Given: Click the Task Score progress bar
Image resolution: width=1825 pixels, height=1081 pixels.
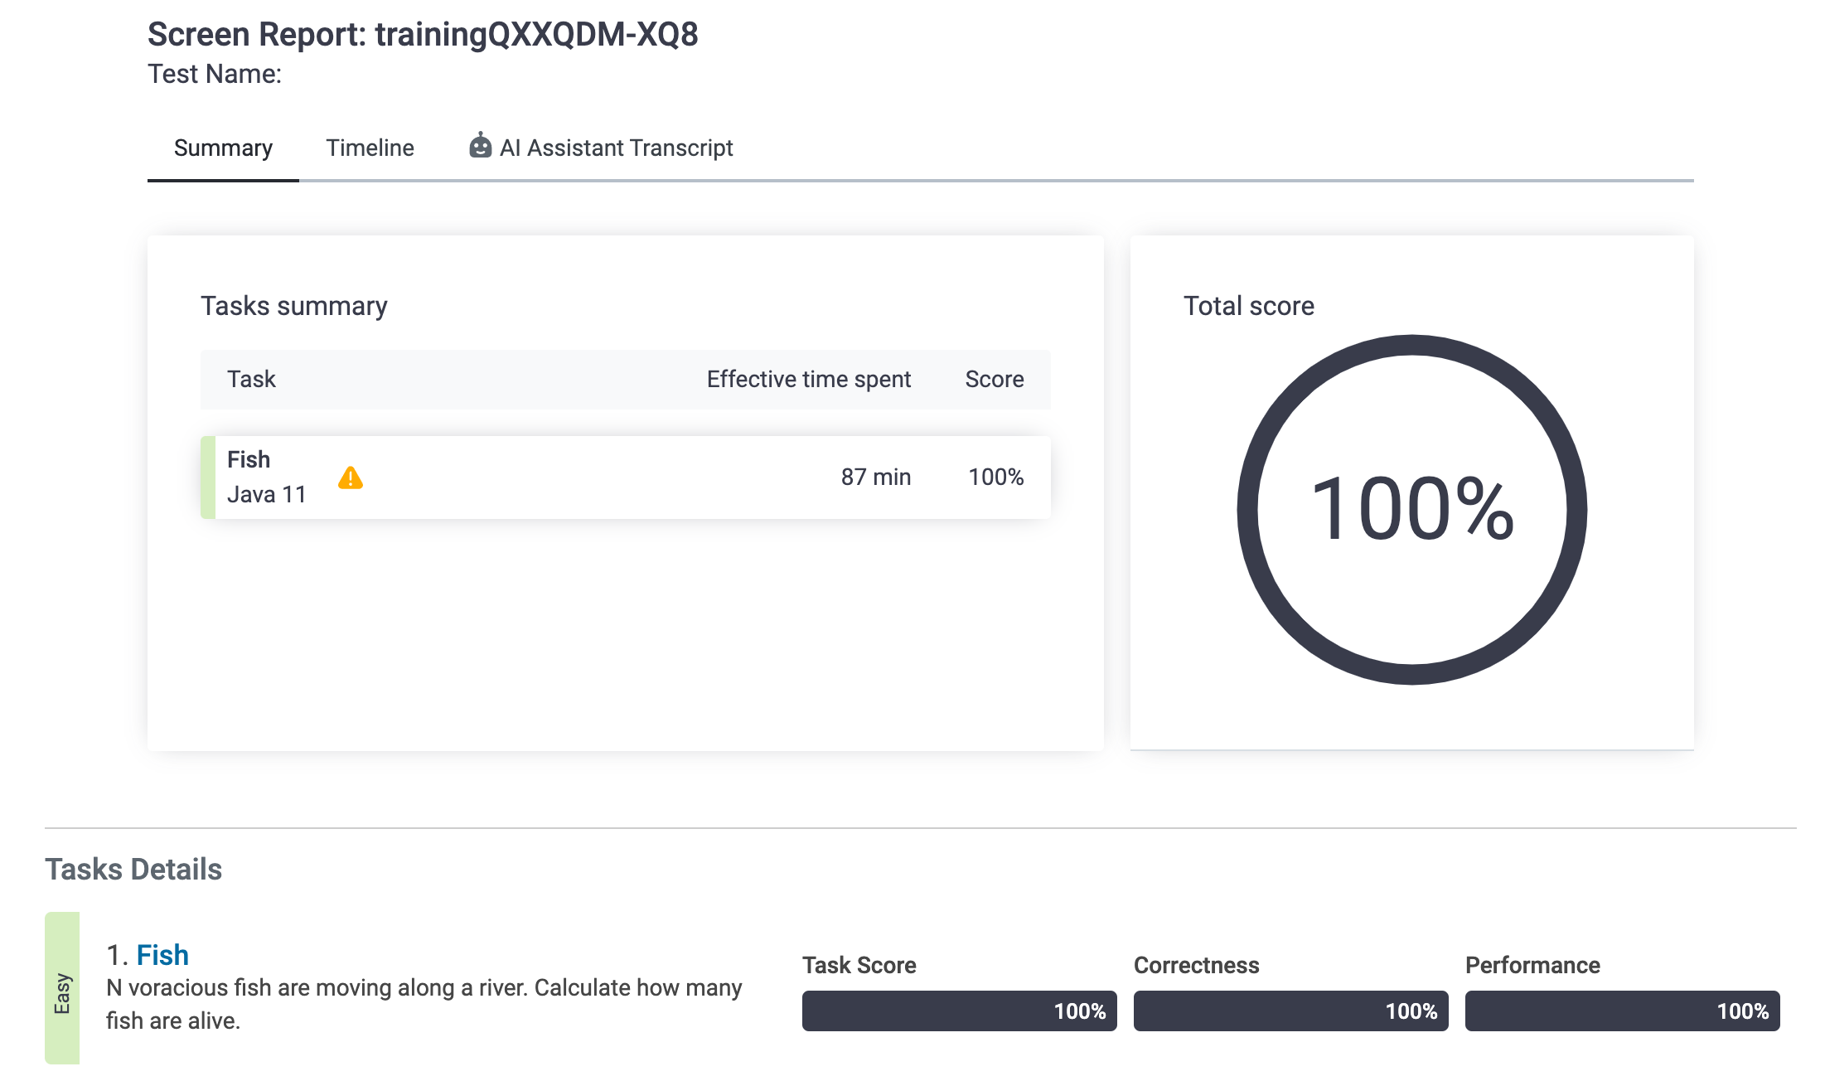Looking at the screenshot, I should point(959,1011).
